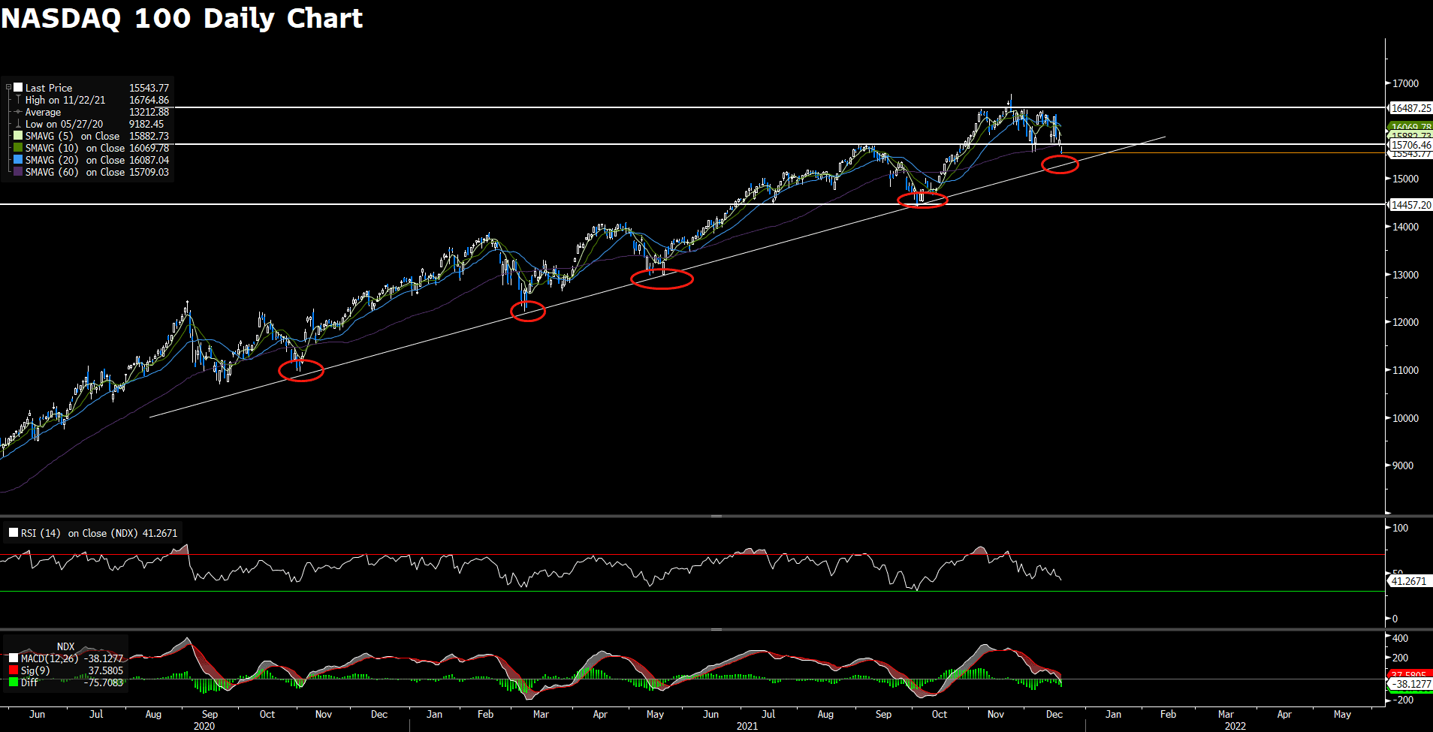Click the 100 label on RSI axis
The height and width of the screenshot is (732, 1433).
(1401, 528)
